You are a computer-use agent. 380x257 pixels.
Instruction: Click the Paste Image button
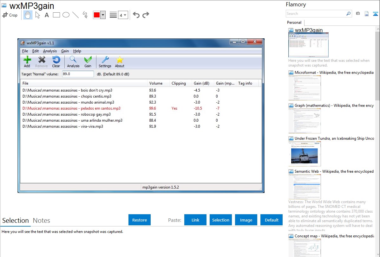(246, 220)
